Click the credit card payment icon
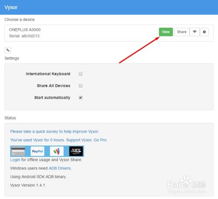 coord(18,151)
